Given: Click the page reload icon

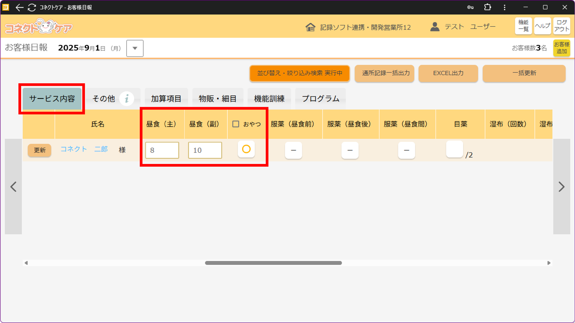Looking at the screenshot, I should [x=32, y=7].
